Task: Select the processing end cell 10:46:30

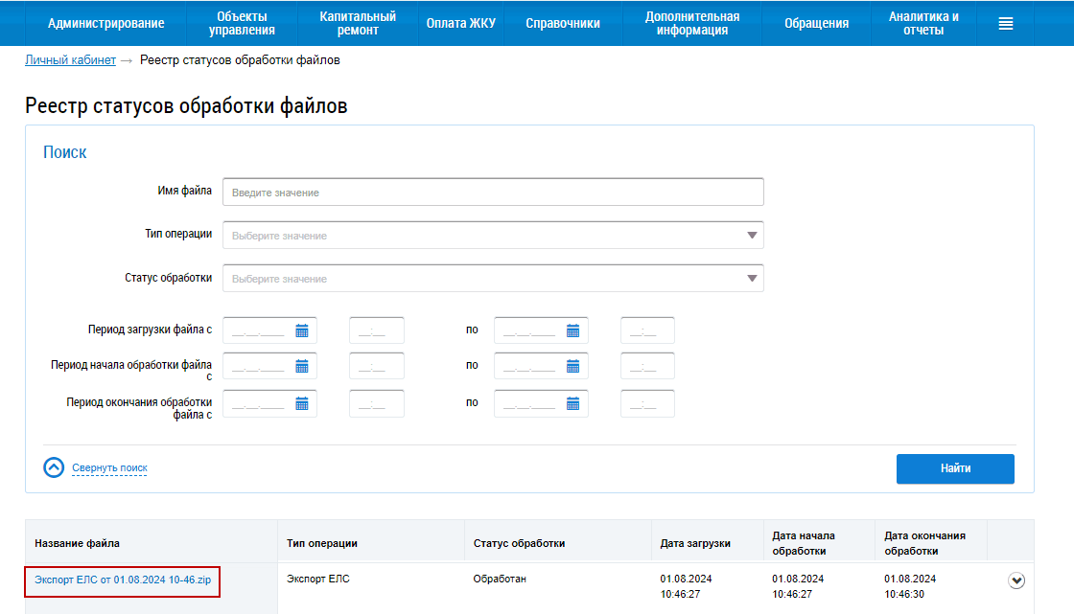Action: point(910,586)
